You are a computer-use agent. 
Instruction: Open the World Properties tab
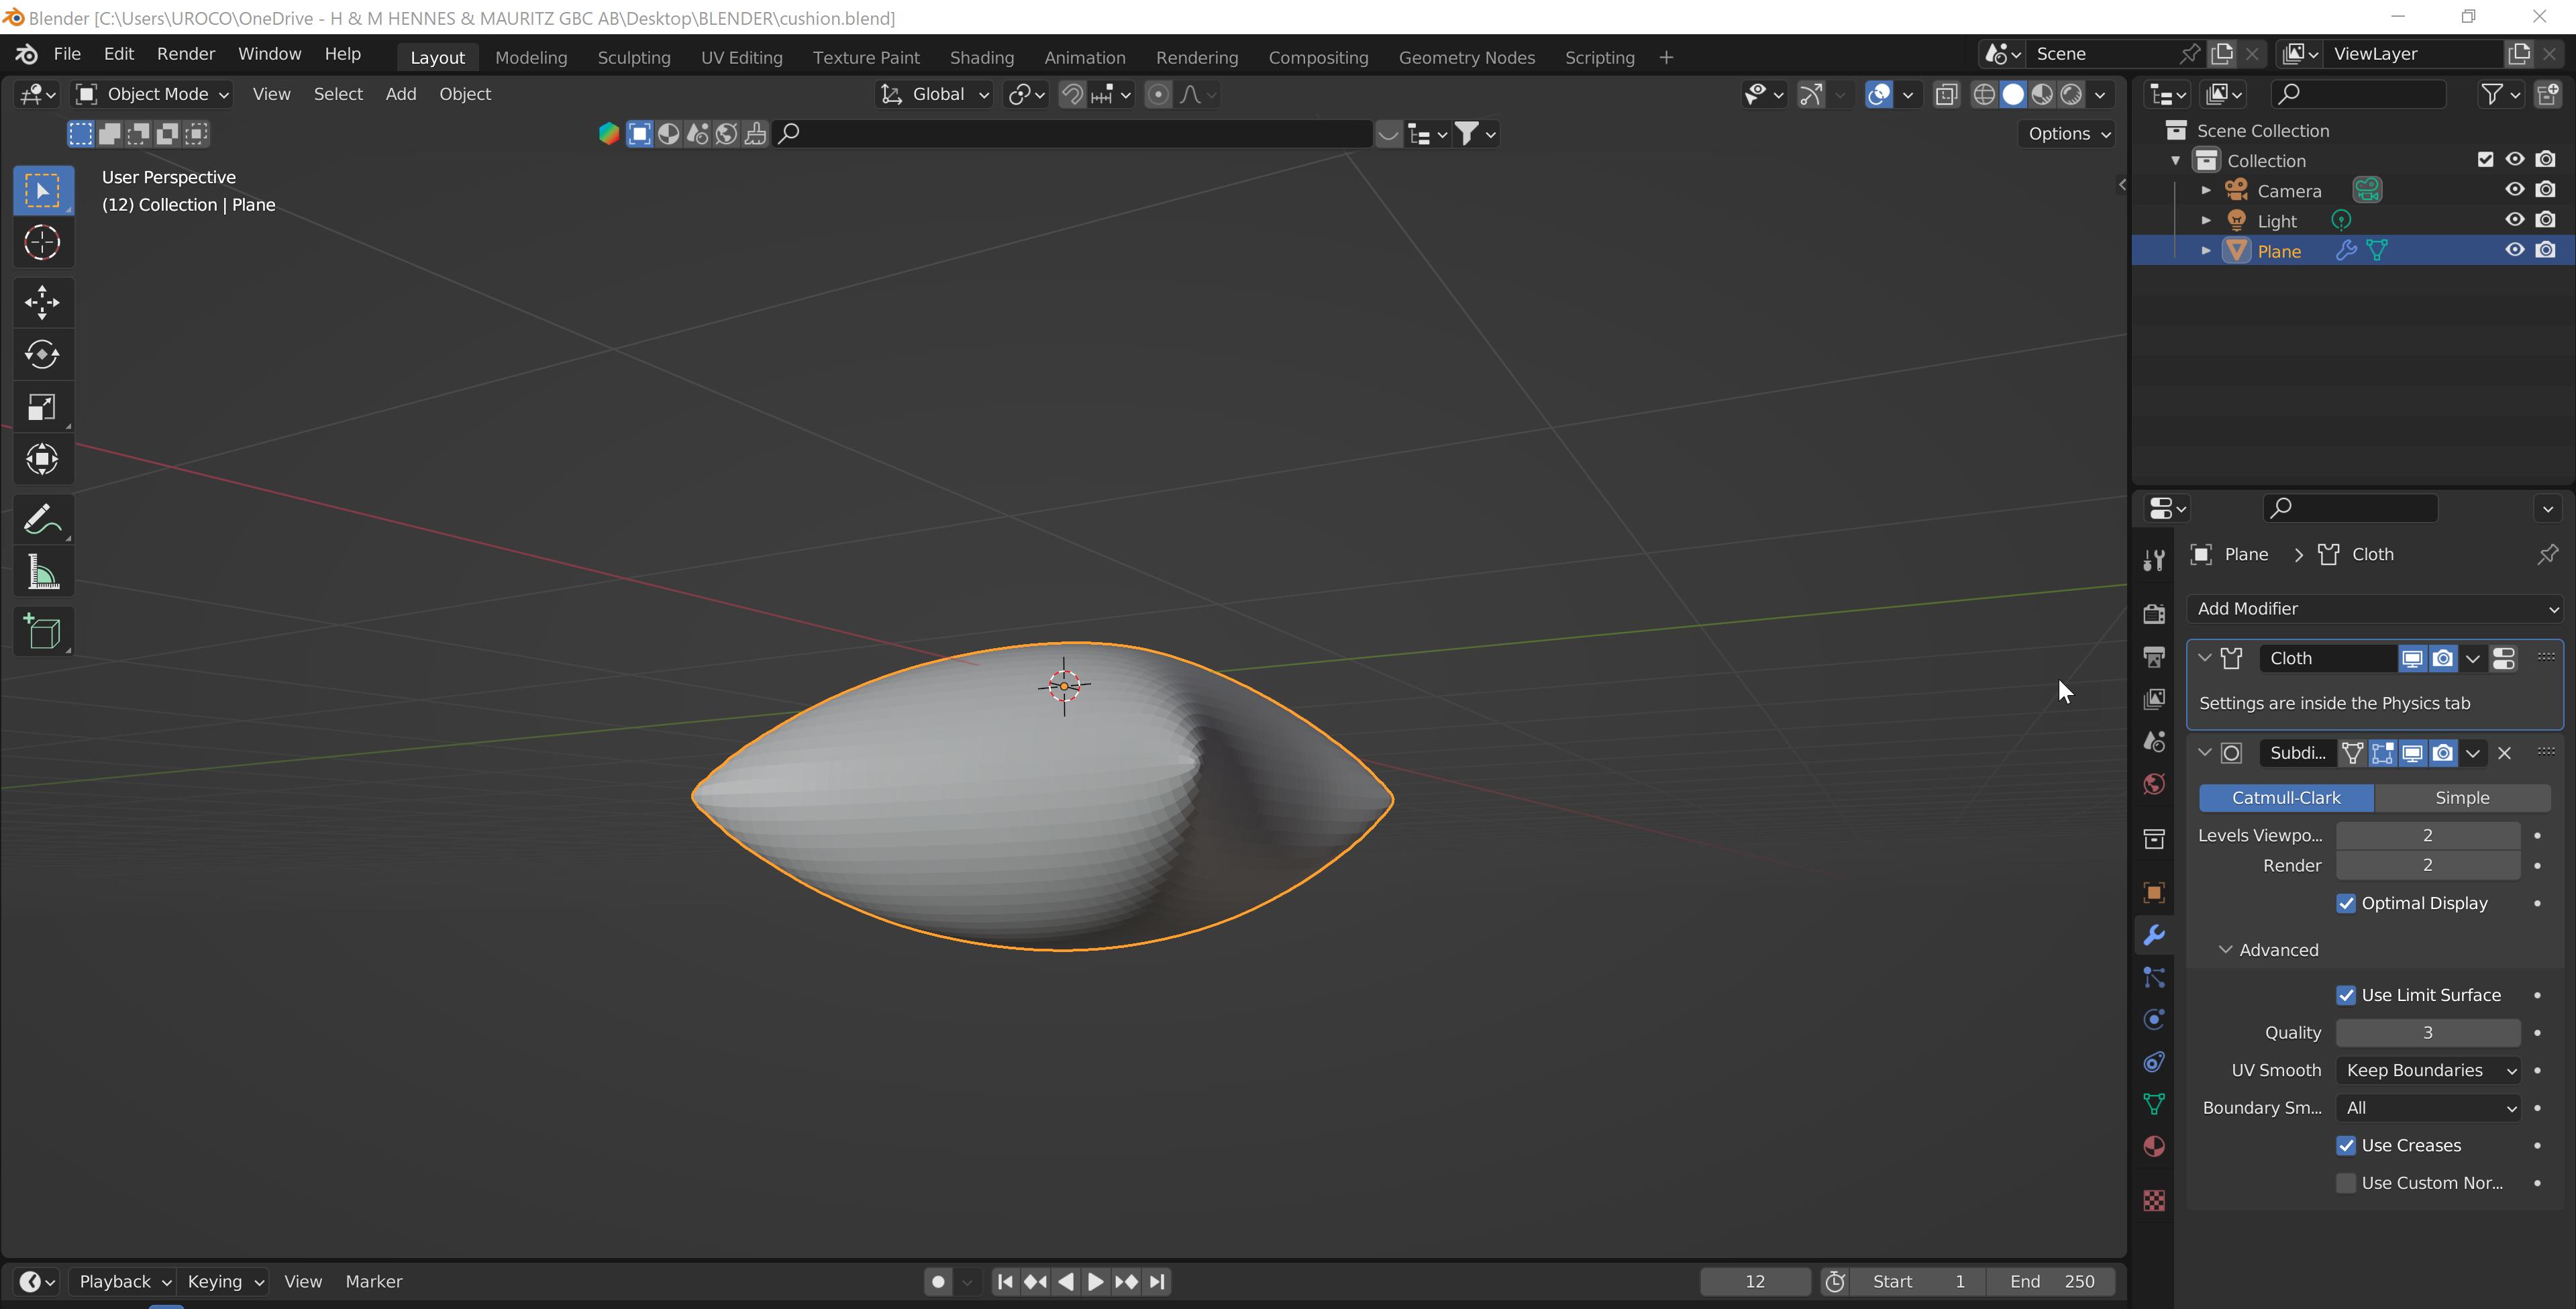(x=2153, y=784)
